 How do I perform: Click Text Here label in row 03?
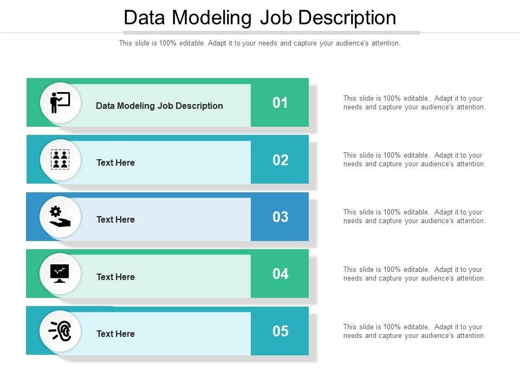click(x=115, y=219)
